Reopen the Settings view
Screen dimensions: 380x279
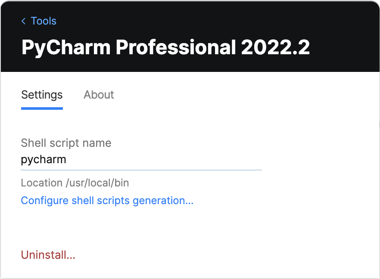coord(41,95)
